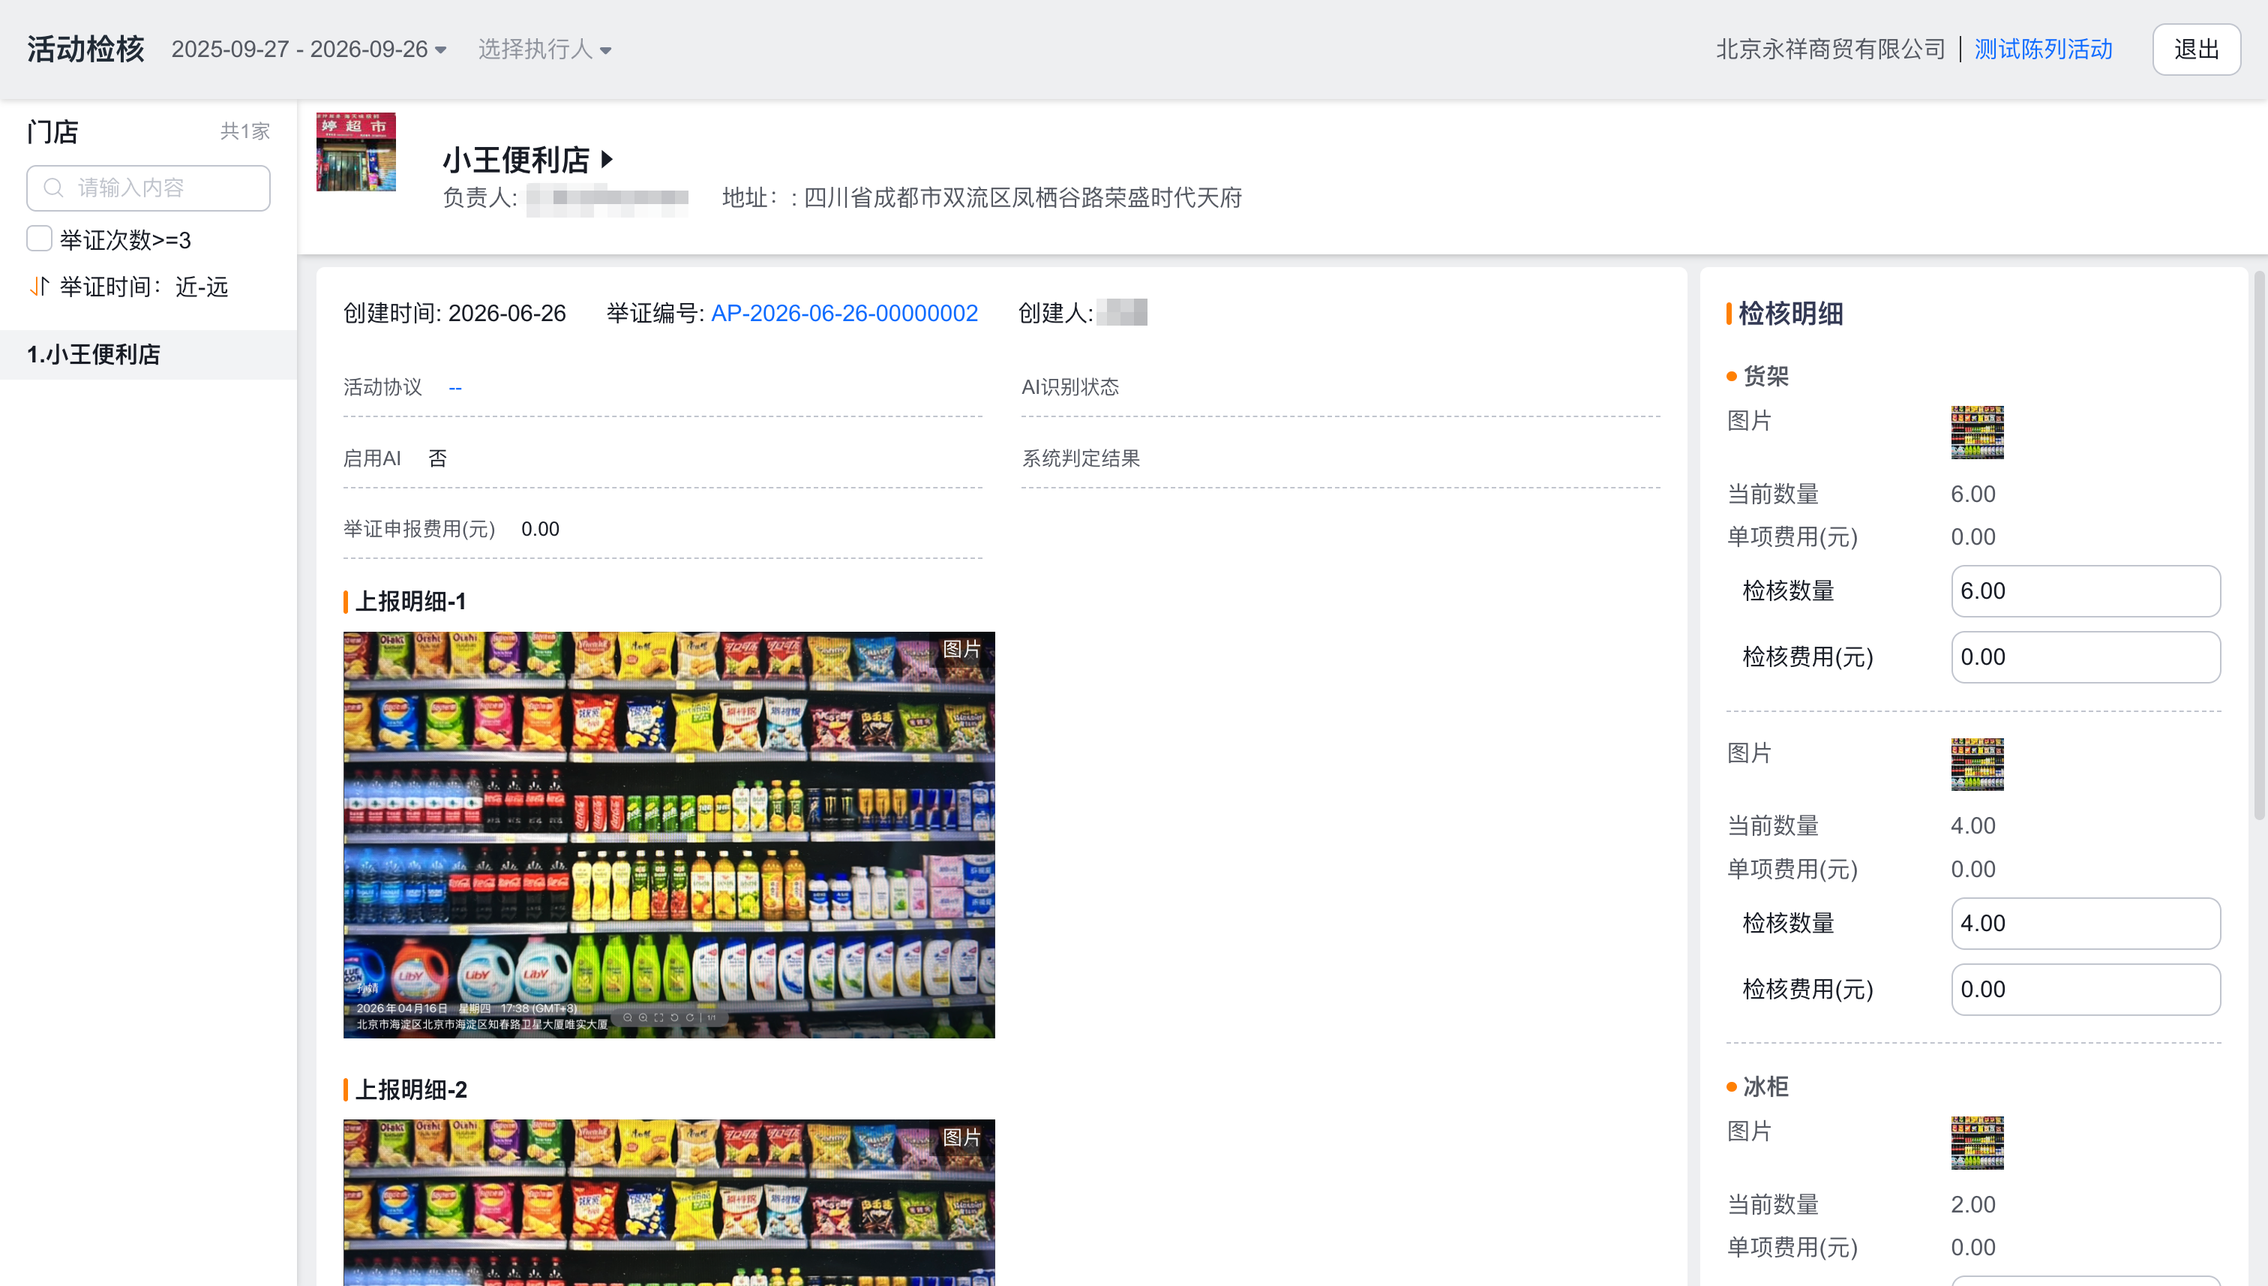The width and height of the screenshot is (2268, 1286).
Task: Click the 货架 section label
Action: 1765,376
